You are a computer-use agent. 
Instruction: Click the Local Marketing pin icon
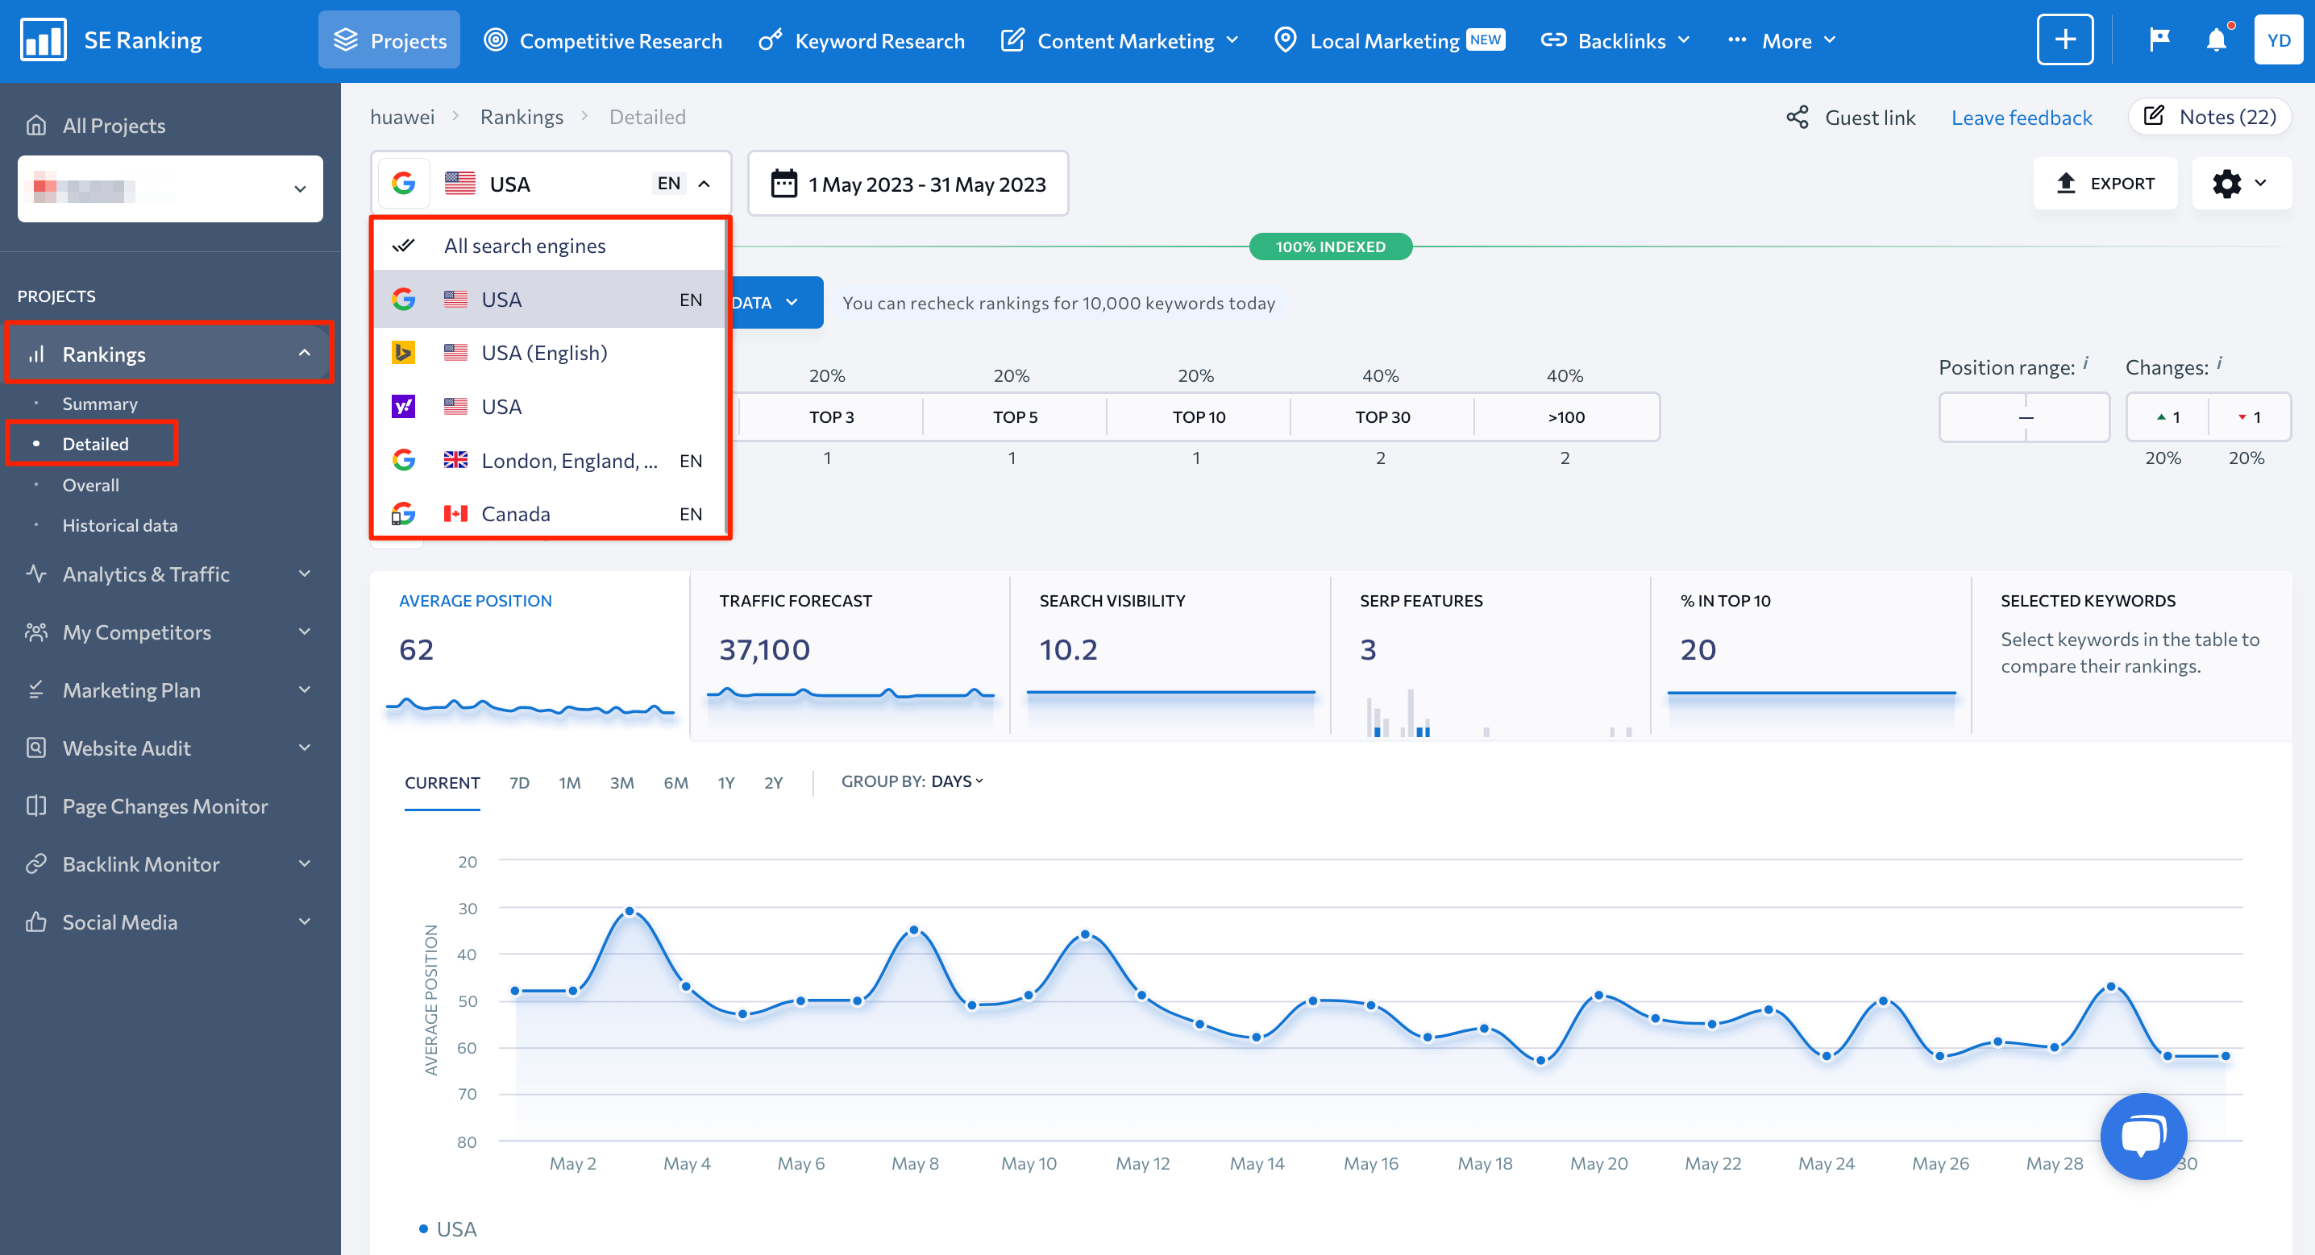pos(1285,40)
